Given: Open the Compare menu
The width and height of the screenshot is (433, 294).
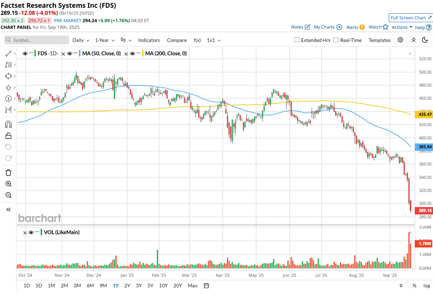Looking at the screenshot, I should [177, 40].
